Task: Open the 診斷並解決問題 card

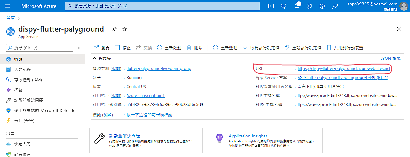Action: click(x=146, y=140)
